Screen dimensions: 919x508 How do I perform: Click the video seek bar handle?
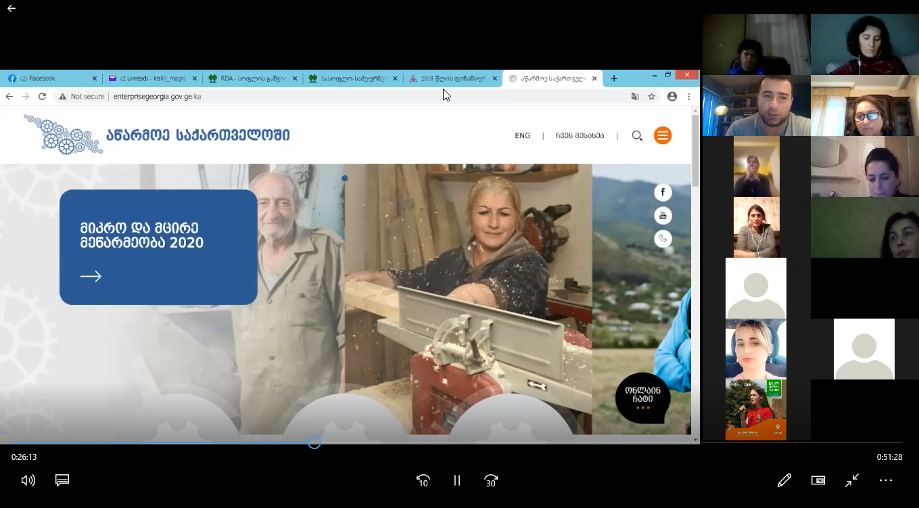point(314,443)
